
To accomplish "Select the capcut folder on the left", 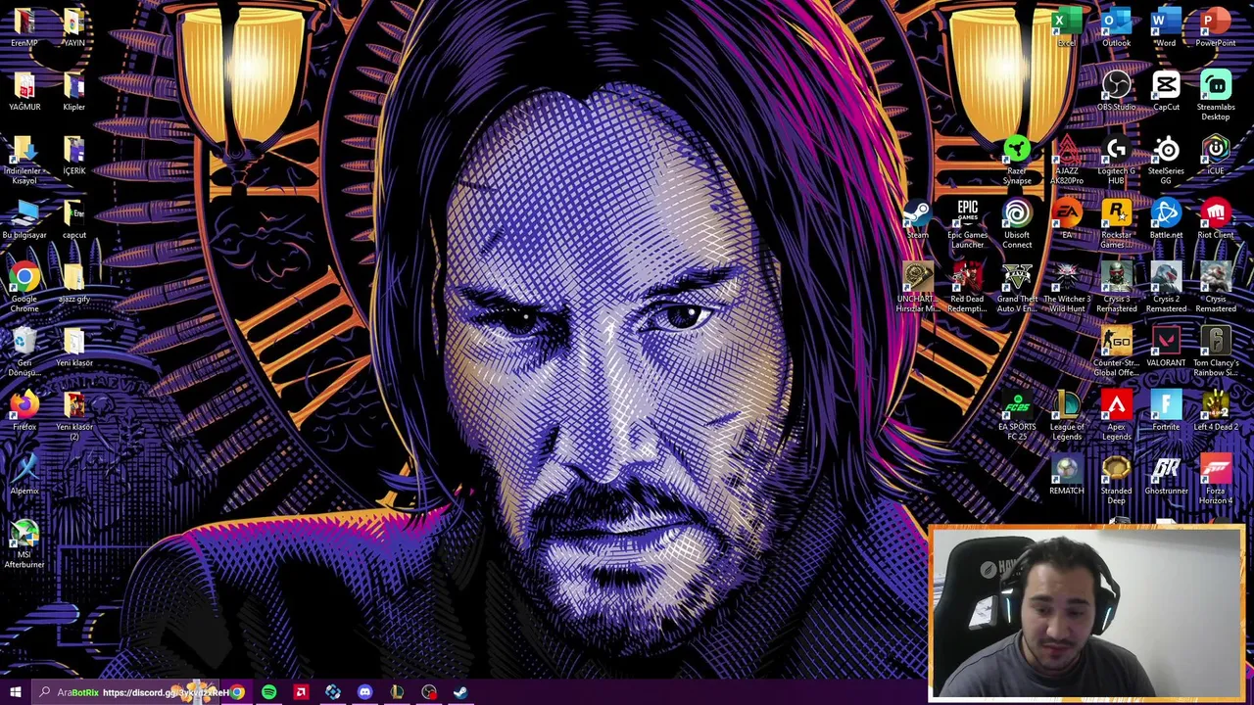I will 73,219.
